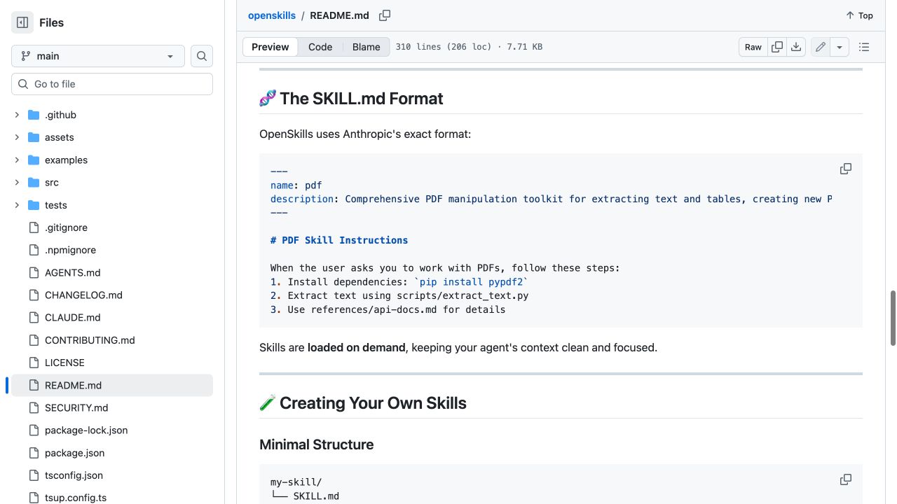Screen dimensions: 897x504
Task: Open the assets folder
Action: click(59, 137)
